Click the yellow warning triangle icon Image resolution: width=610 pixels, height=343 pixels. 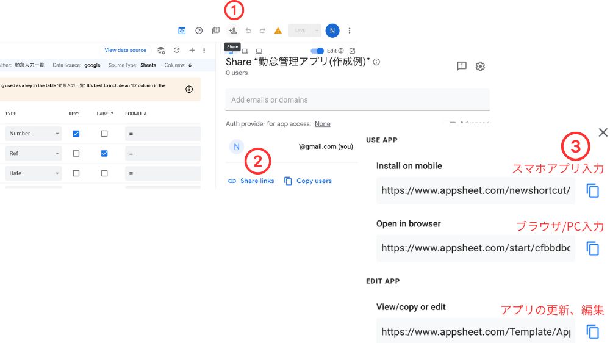[278, 31]
